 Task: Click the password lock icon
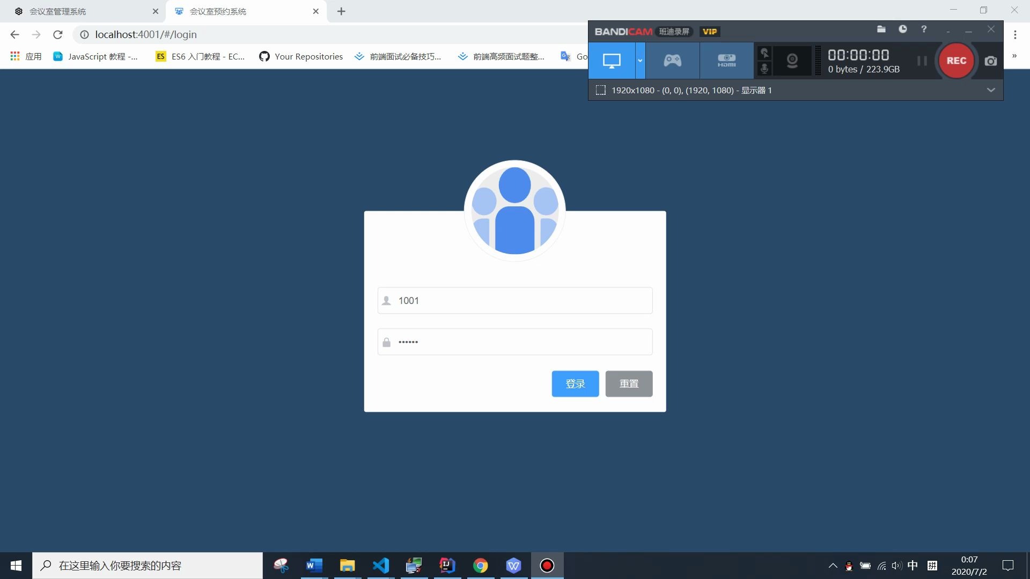pyautogui.click(x=387, y=342)
